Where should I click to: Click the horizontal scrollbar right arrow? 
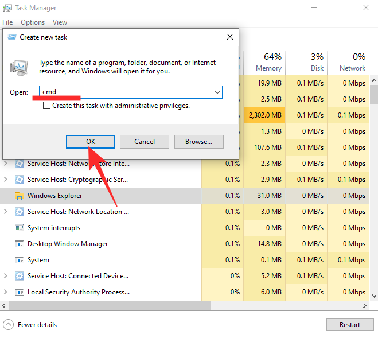pos(365,306)
